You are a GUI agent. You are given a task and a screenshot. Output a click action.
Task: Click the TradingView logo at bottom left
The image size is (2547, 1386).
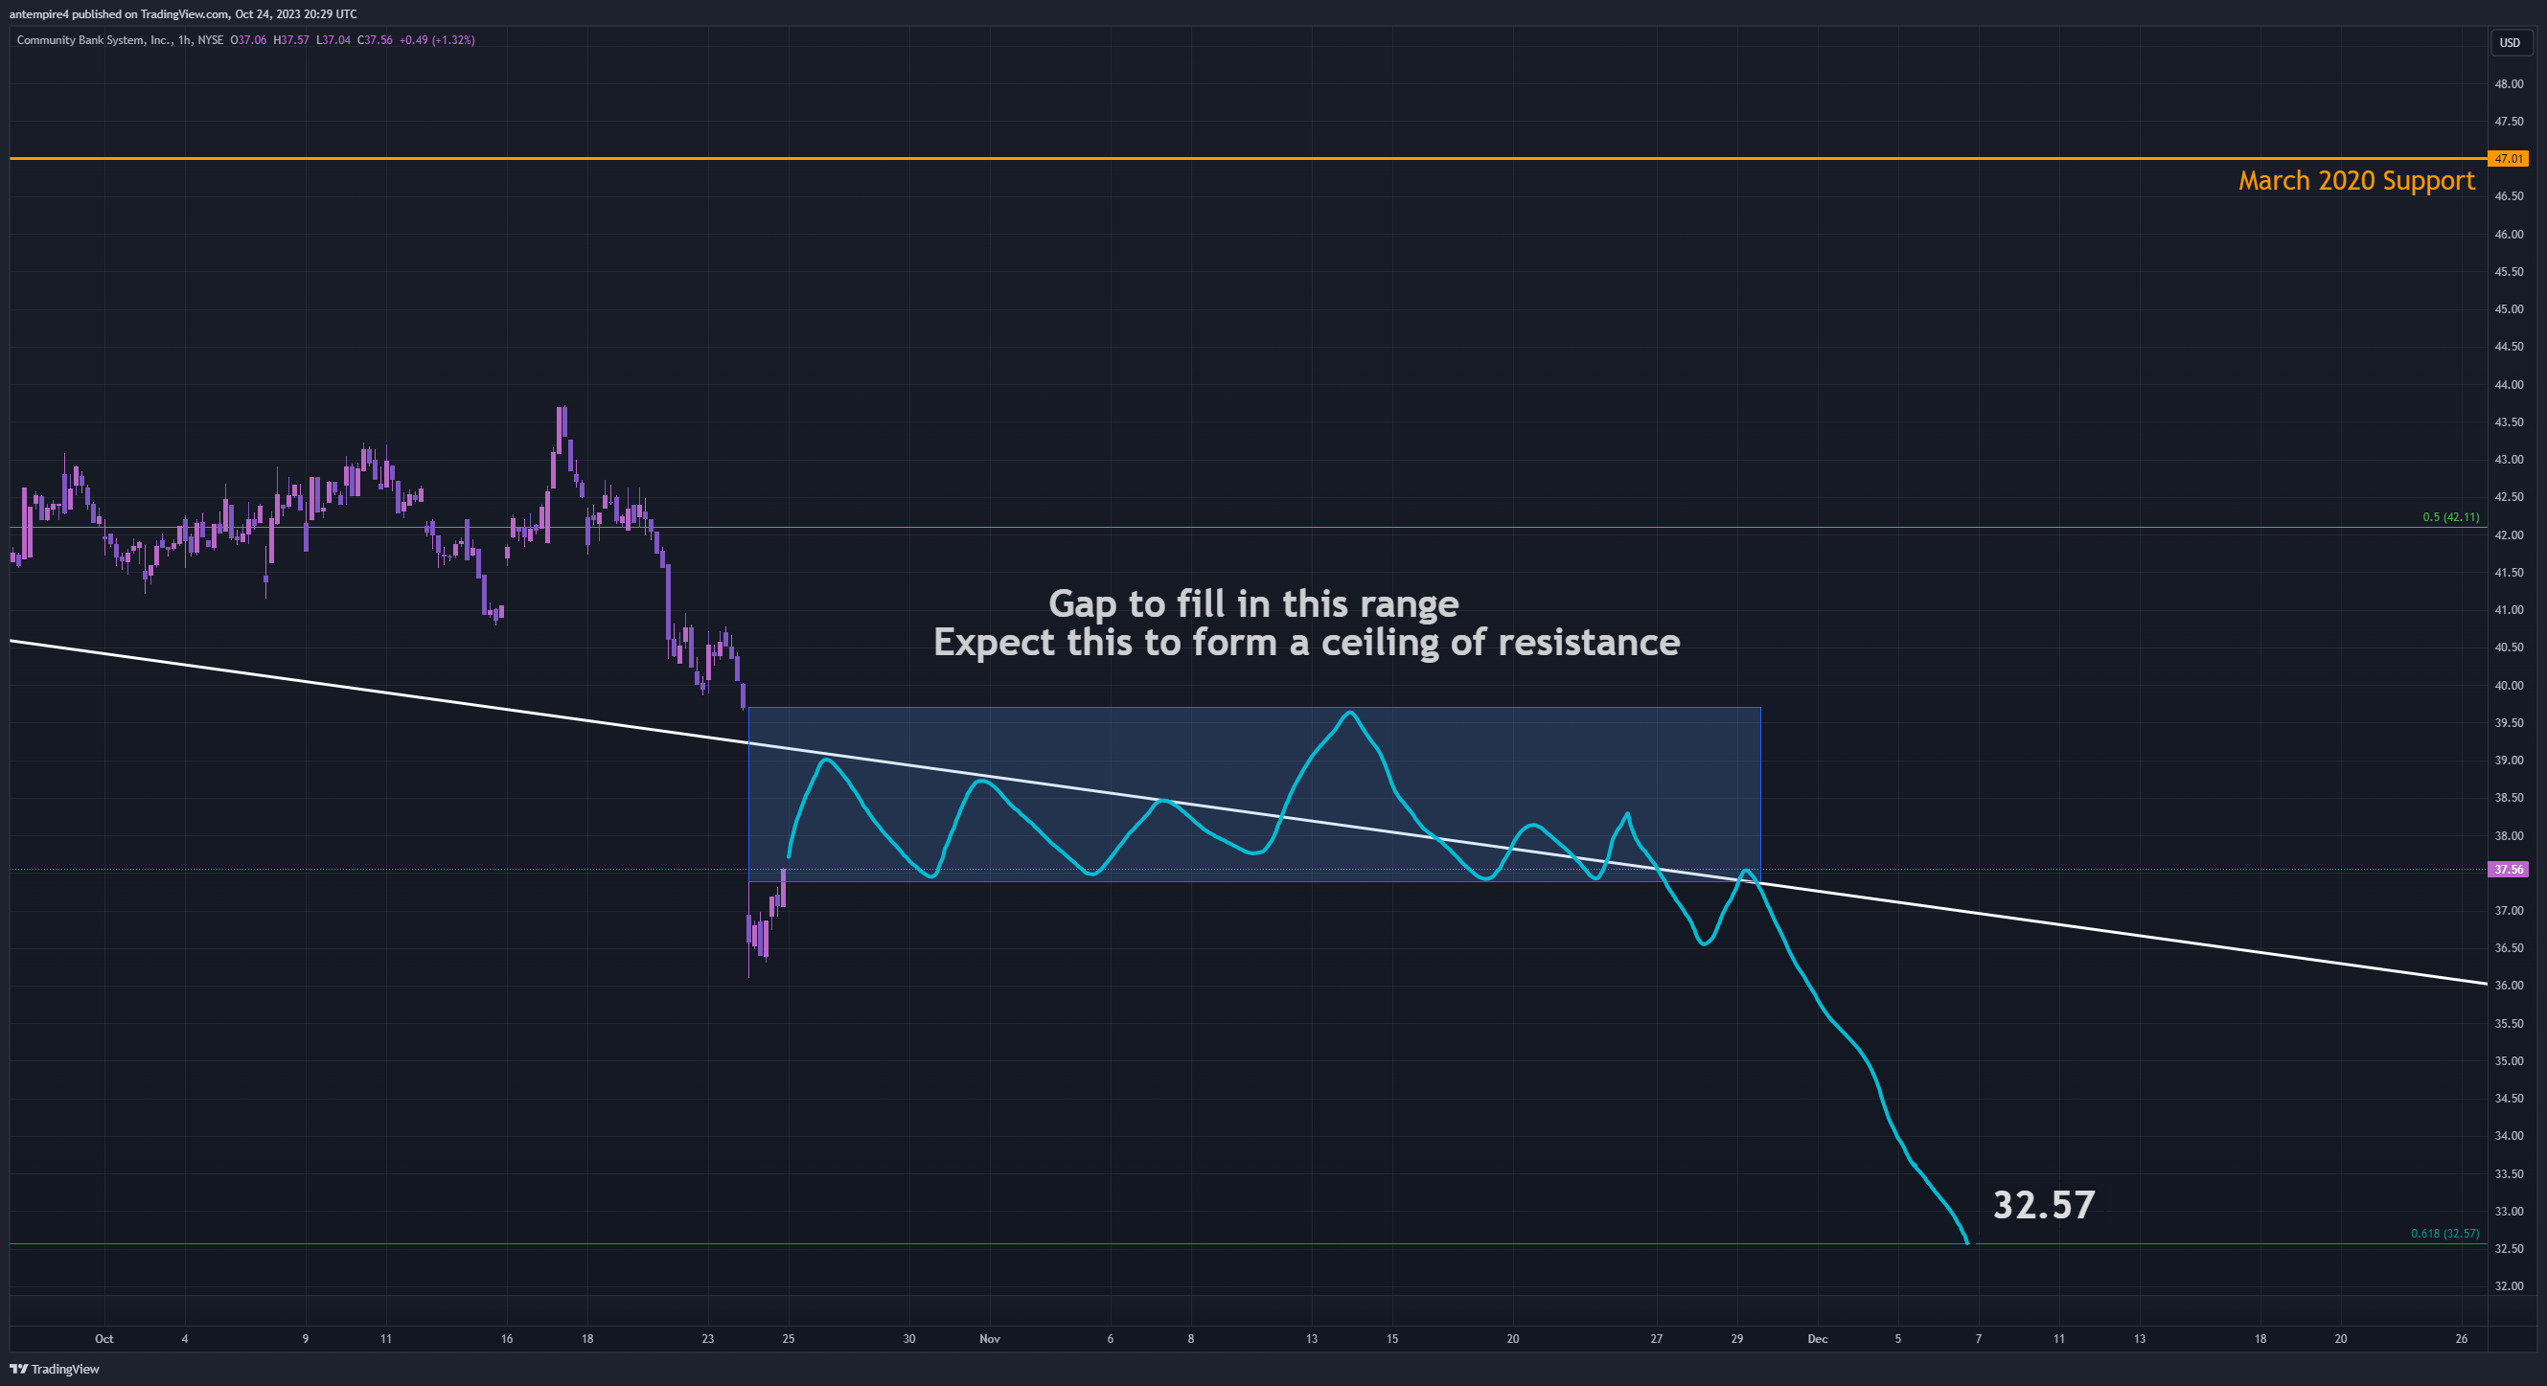point(55,1369)
